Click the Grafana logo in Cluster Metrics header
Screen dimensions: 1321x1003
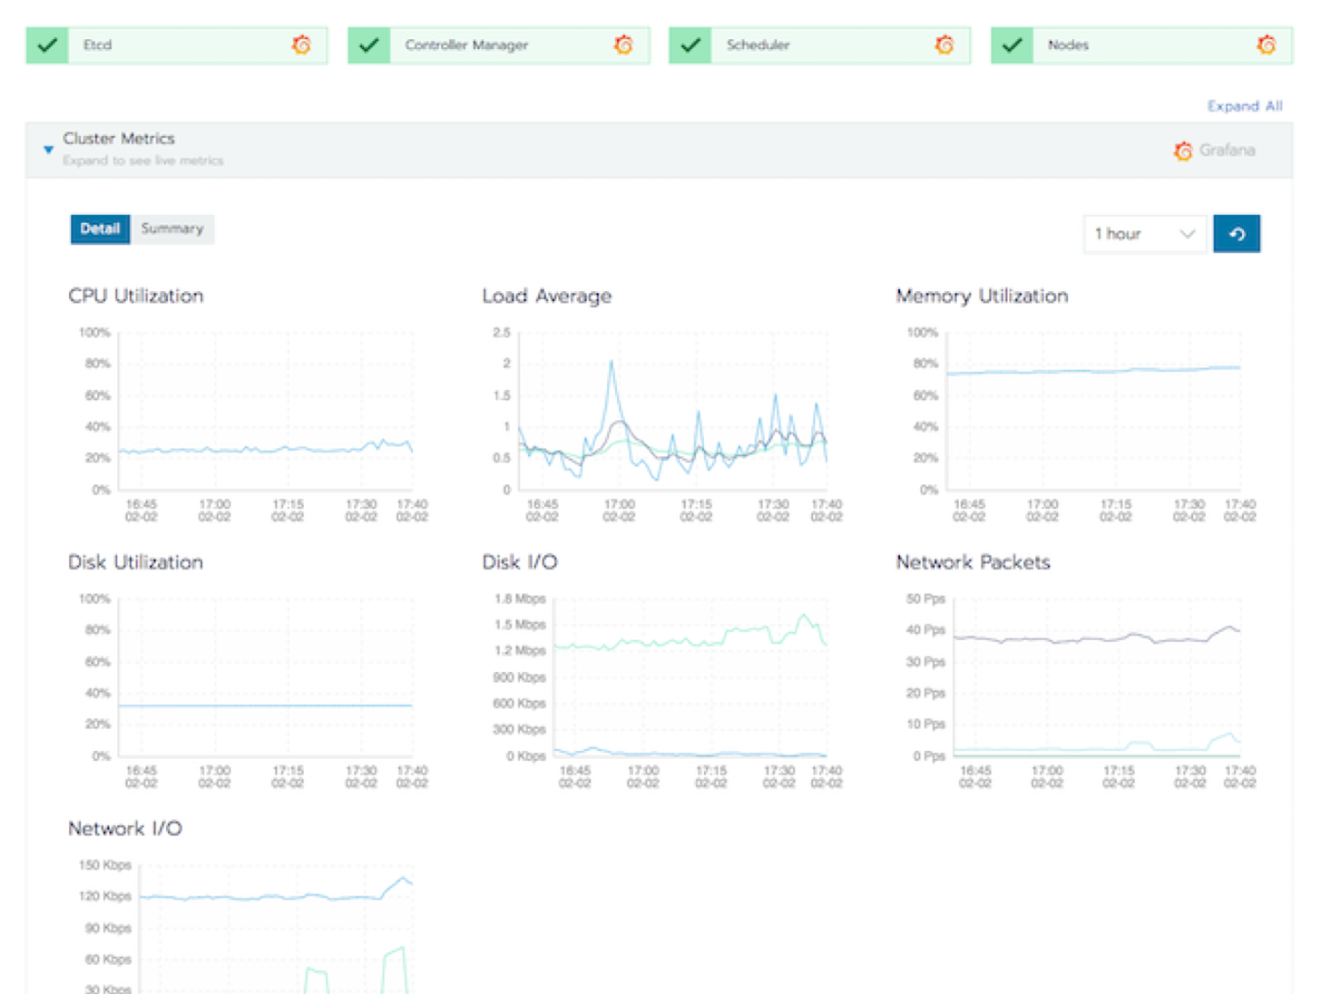[1183, 151]
